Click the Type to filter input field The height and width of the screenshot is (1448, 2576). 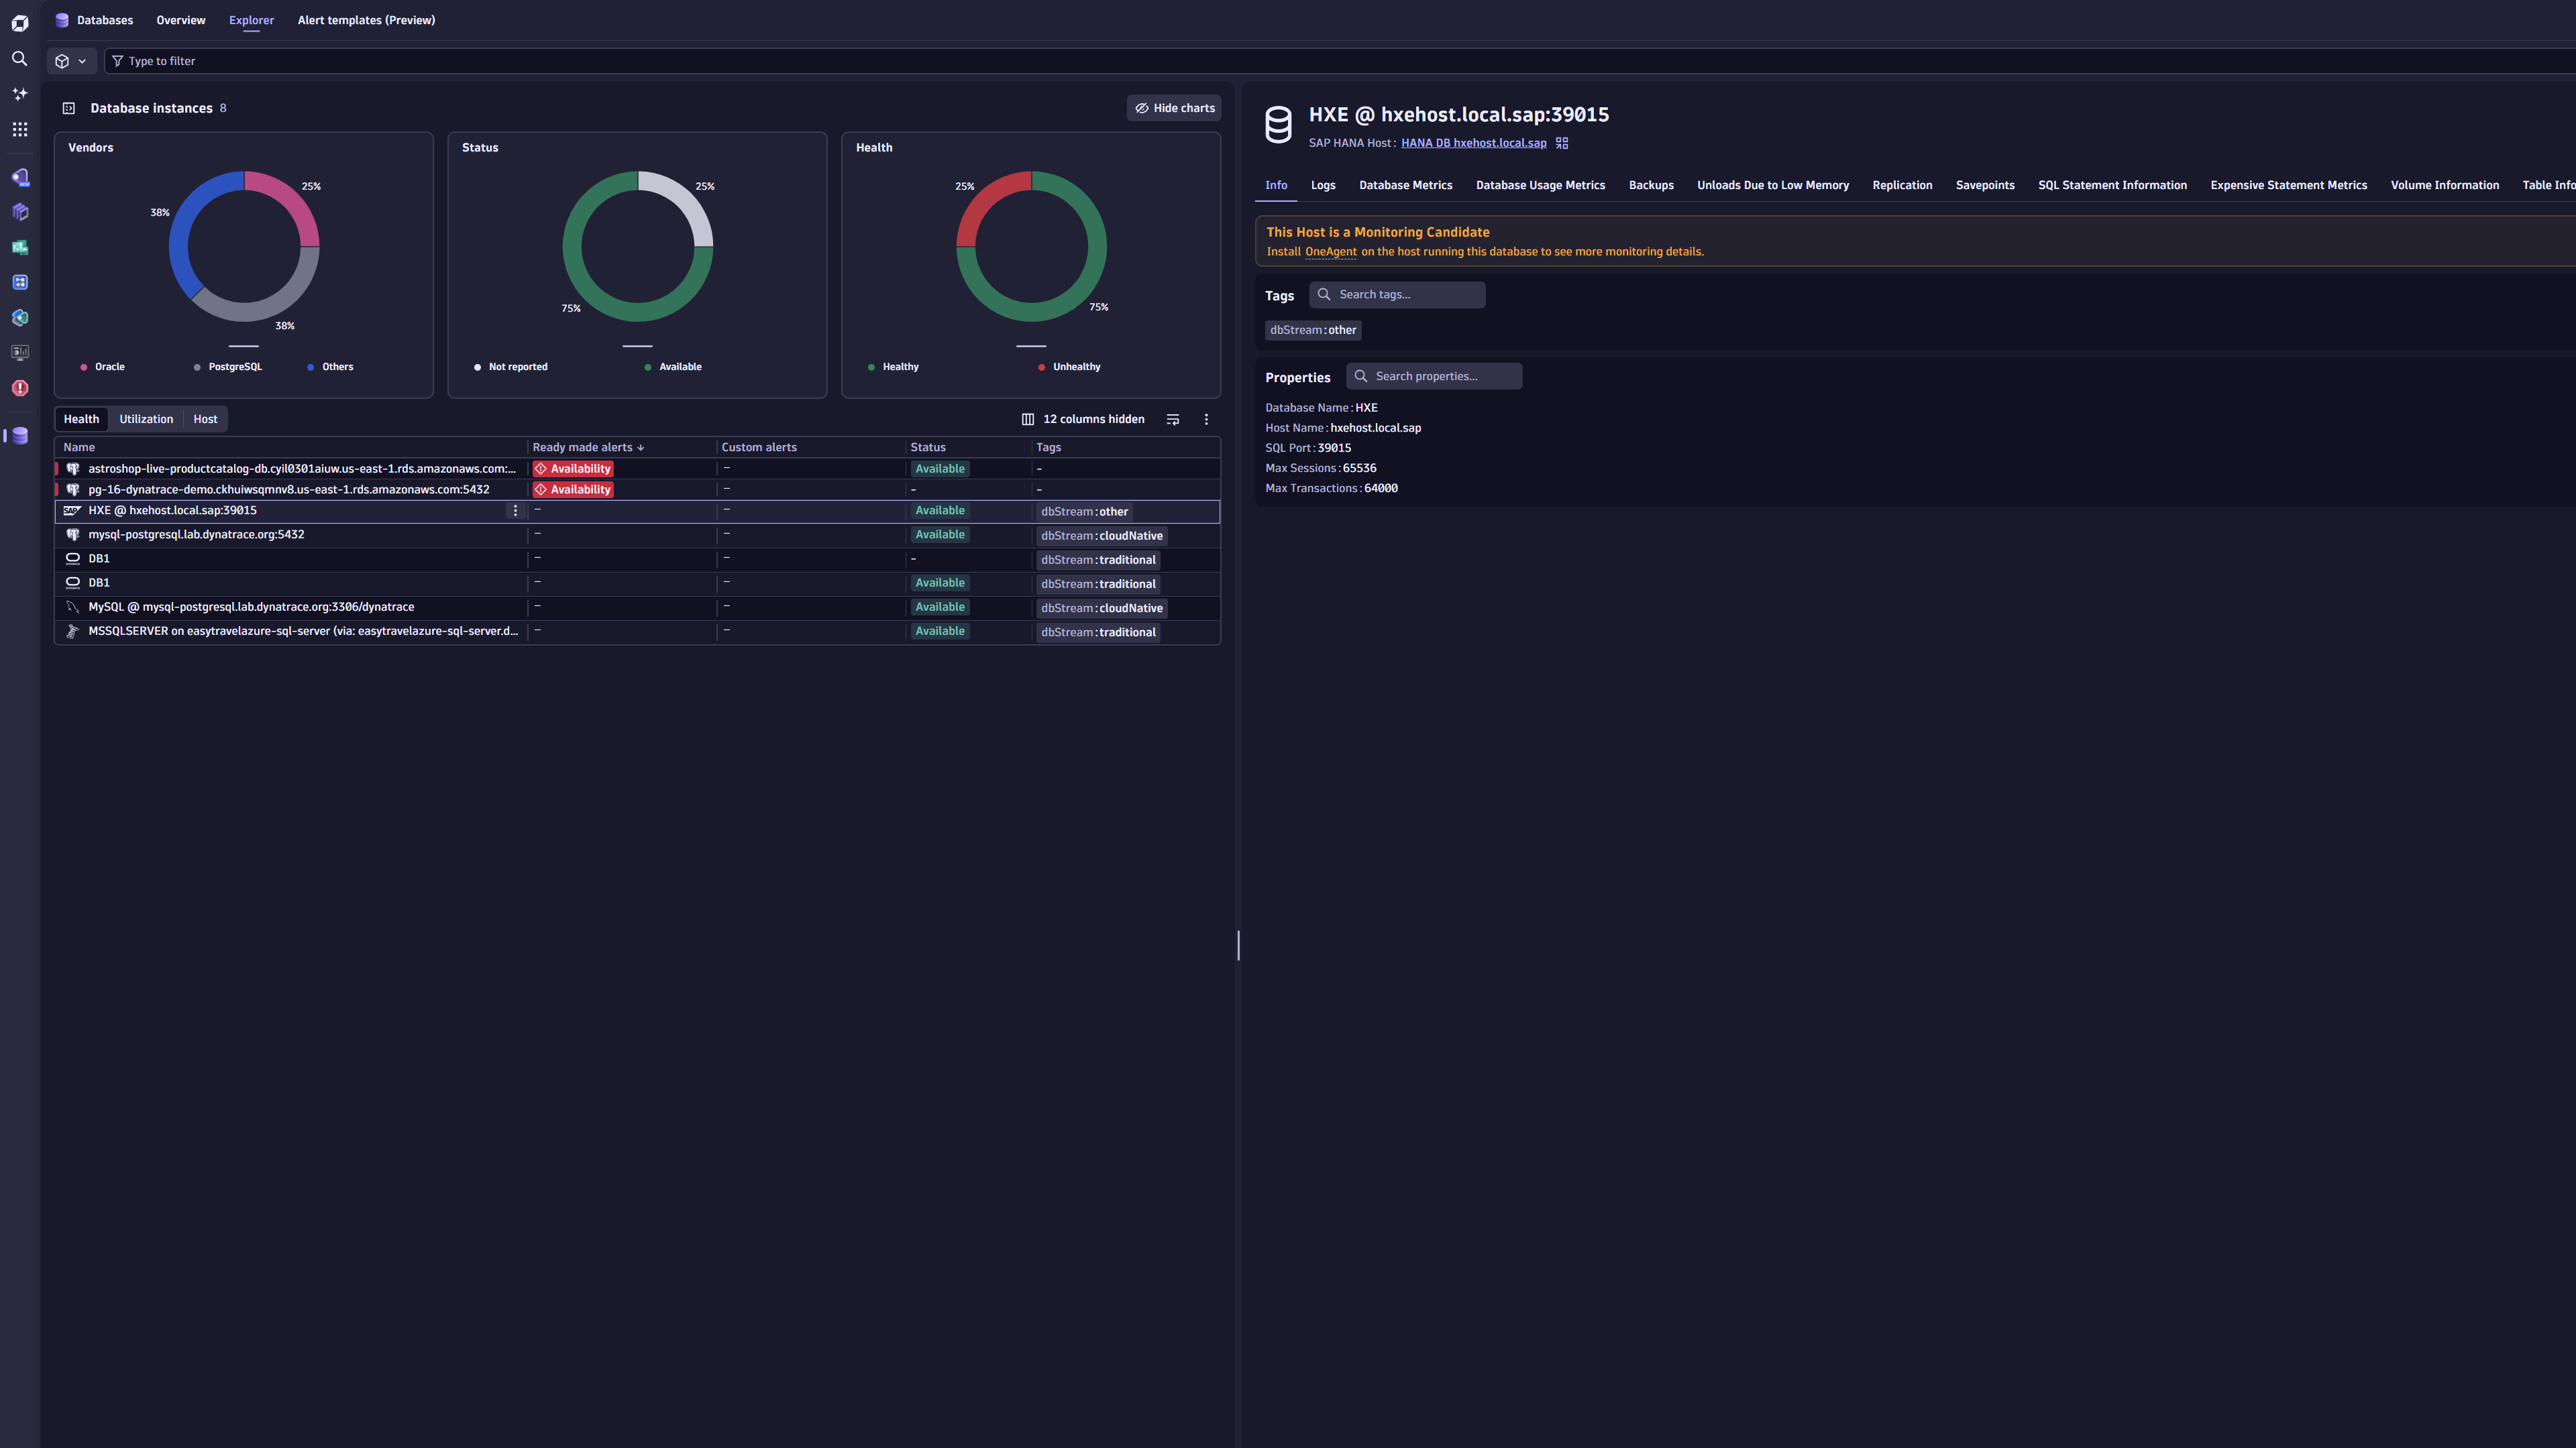click(400, 61)
